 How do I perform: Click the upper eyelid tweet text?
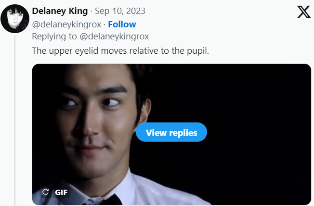point(120,50)
